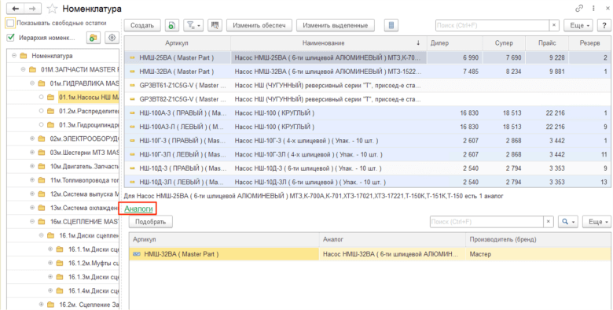613x310 pixels.
Task: Copy link via chain icon
Action: click(x=578, y=8)
